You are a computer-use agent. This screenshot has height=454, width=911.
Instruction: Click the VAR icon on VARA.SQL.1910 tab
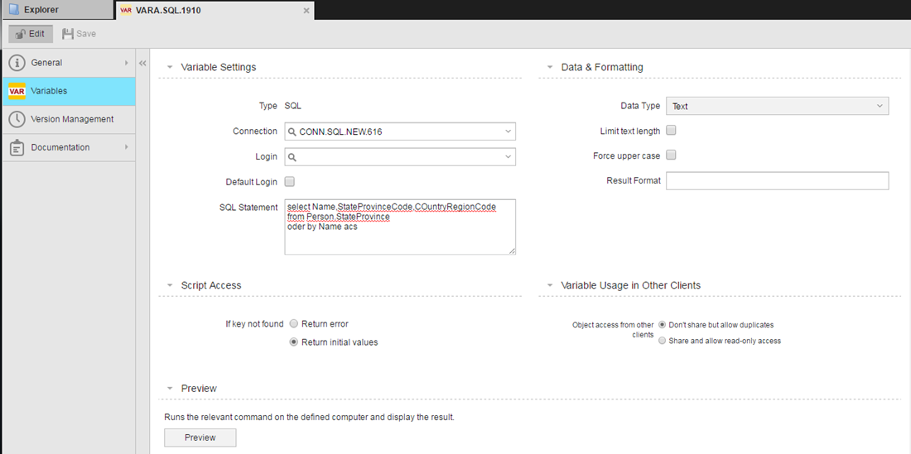coord(126,11)
